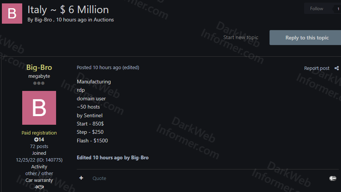Image resolution: width=341 pixels, height=192 pixels.
Task: Follow this topic
Action: [x=317, y=9]
